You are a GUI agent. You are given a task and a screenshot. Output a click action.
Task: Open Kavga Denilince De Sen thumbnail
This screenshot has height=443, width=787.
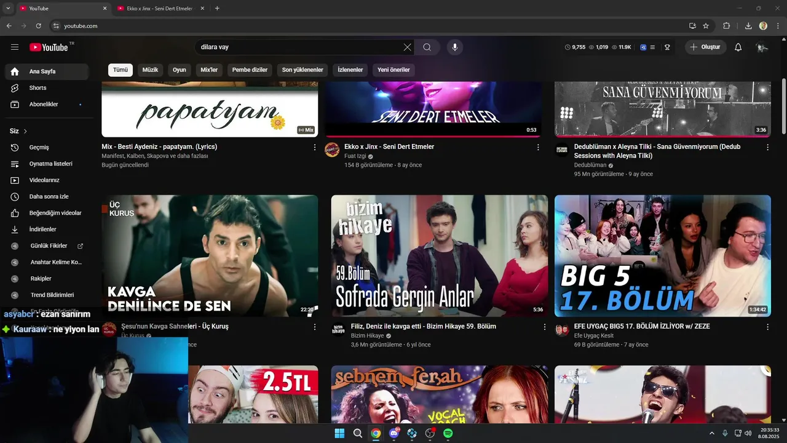point(210,256)
